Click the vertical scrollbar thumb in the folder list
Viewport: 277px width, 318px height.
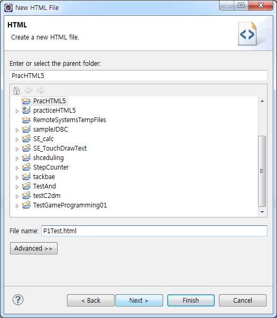click(262, 171)
